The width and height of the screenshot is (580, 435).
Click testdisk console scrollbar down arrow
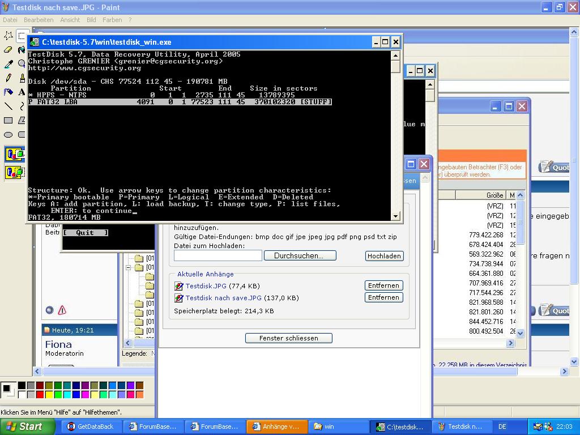pos(395,216)
